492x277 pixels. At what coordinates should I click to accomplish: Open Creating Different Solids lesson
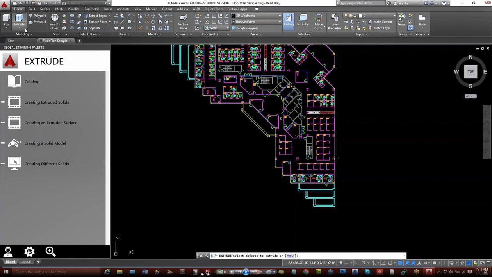click(46, 164)
